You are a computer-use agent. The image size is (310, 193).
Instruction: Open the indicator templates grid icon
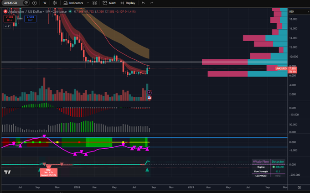95,3
